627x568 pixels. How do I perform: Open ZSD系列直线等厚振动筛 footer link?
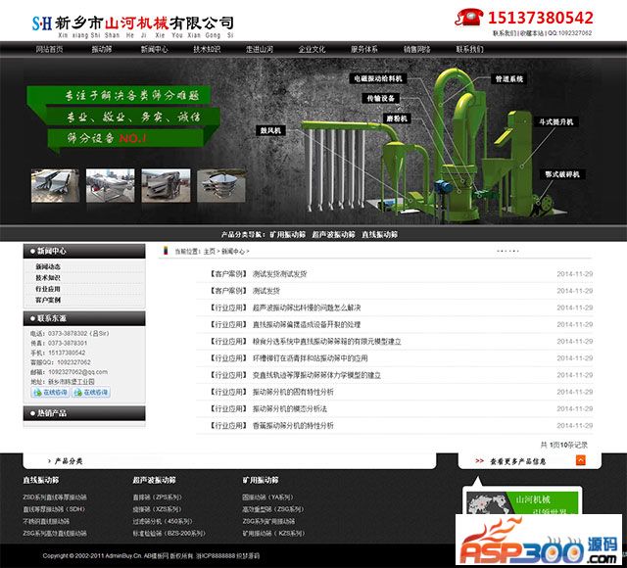[55, 497]
